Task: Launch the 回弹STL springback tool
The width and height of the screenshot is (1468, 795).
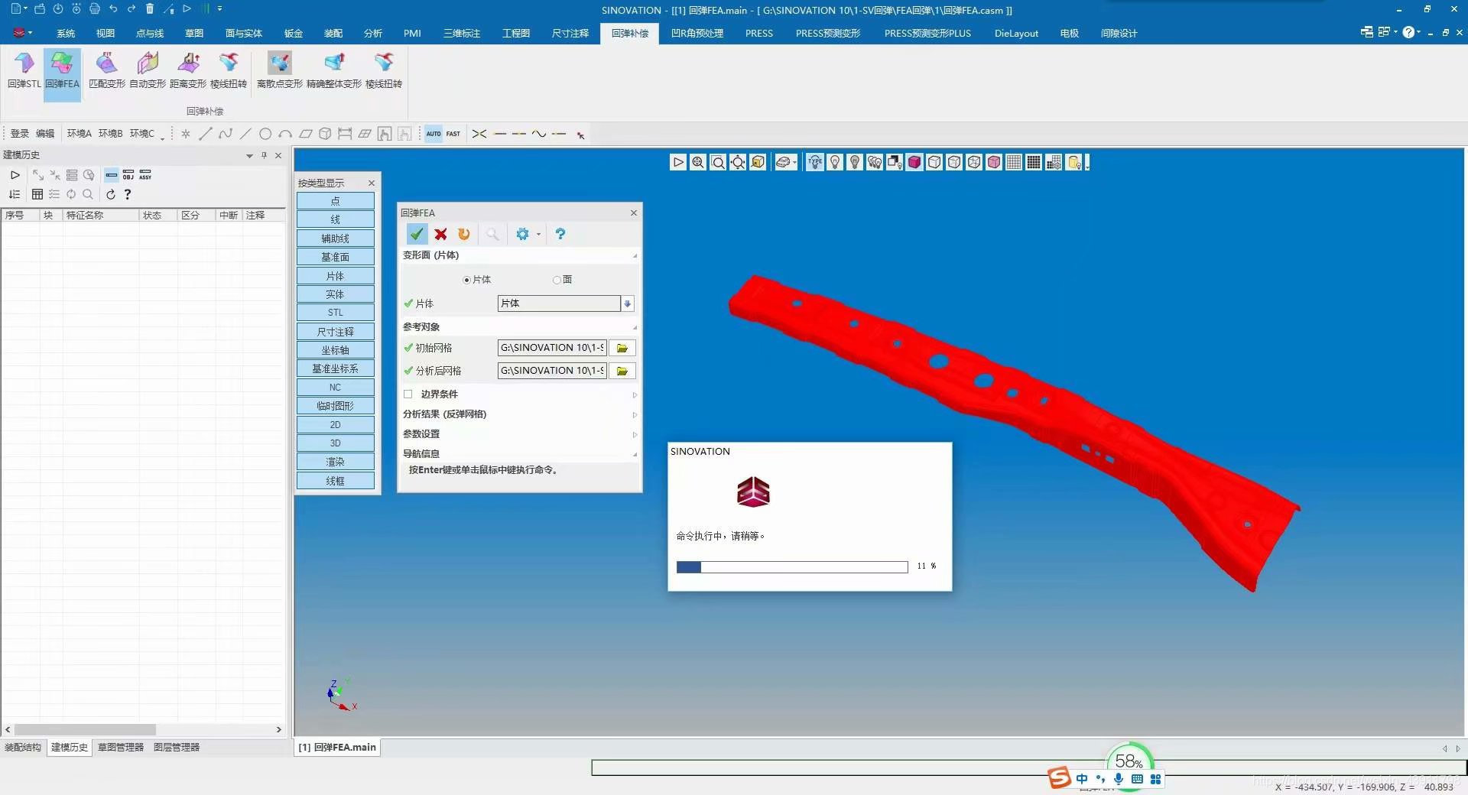Action: 24,71
